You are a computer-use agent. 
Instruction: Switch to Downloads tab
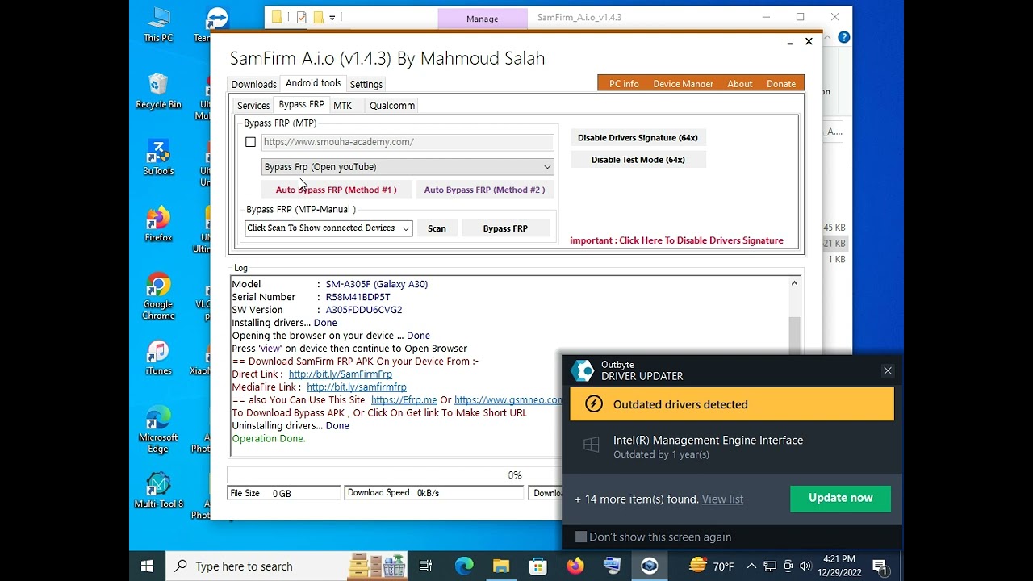[253, 84]
